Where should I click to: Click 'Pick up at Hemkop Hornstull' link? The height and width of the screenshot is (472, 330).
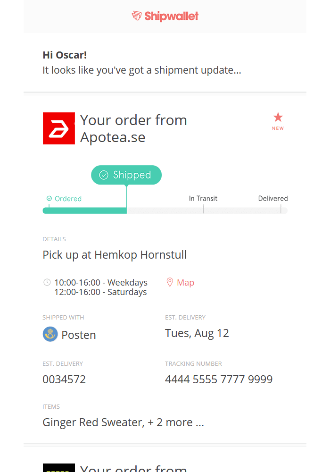(x=115, y=254)
